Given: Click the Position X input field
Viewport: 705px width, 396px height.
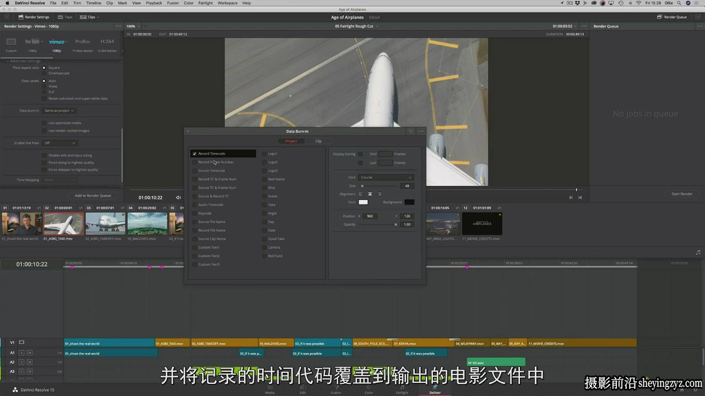Looking at the screenshot, I should coord(370,216).
